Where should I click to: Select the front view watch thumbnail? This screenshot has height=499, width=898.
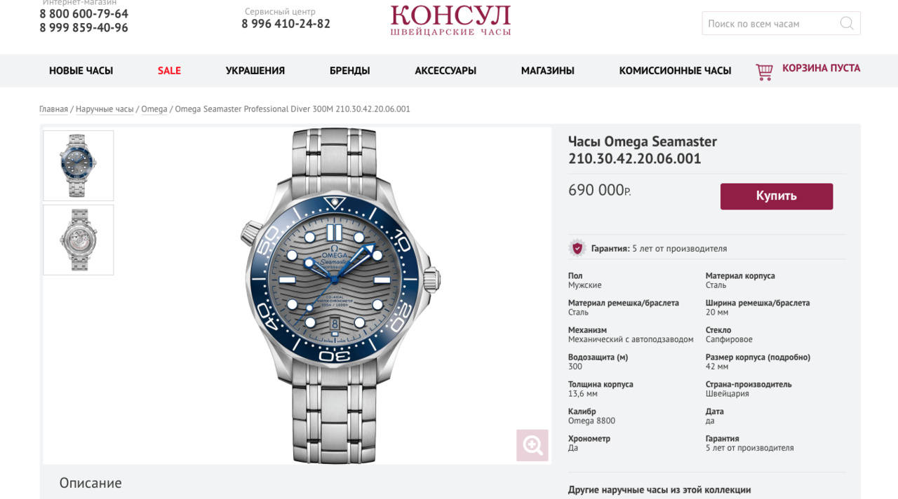(x=79, y=165)
